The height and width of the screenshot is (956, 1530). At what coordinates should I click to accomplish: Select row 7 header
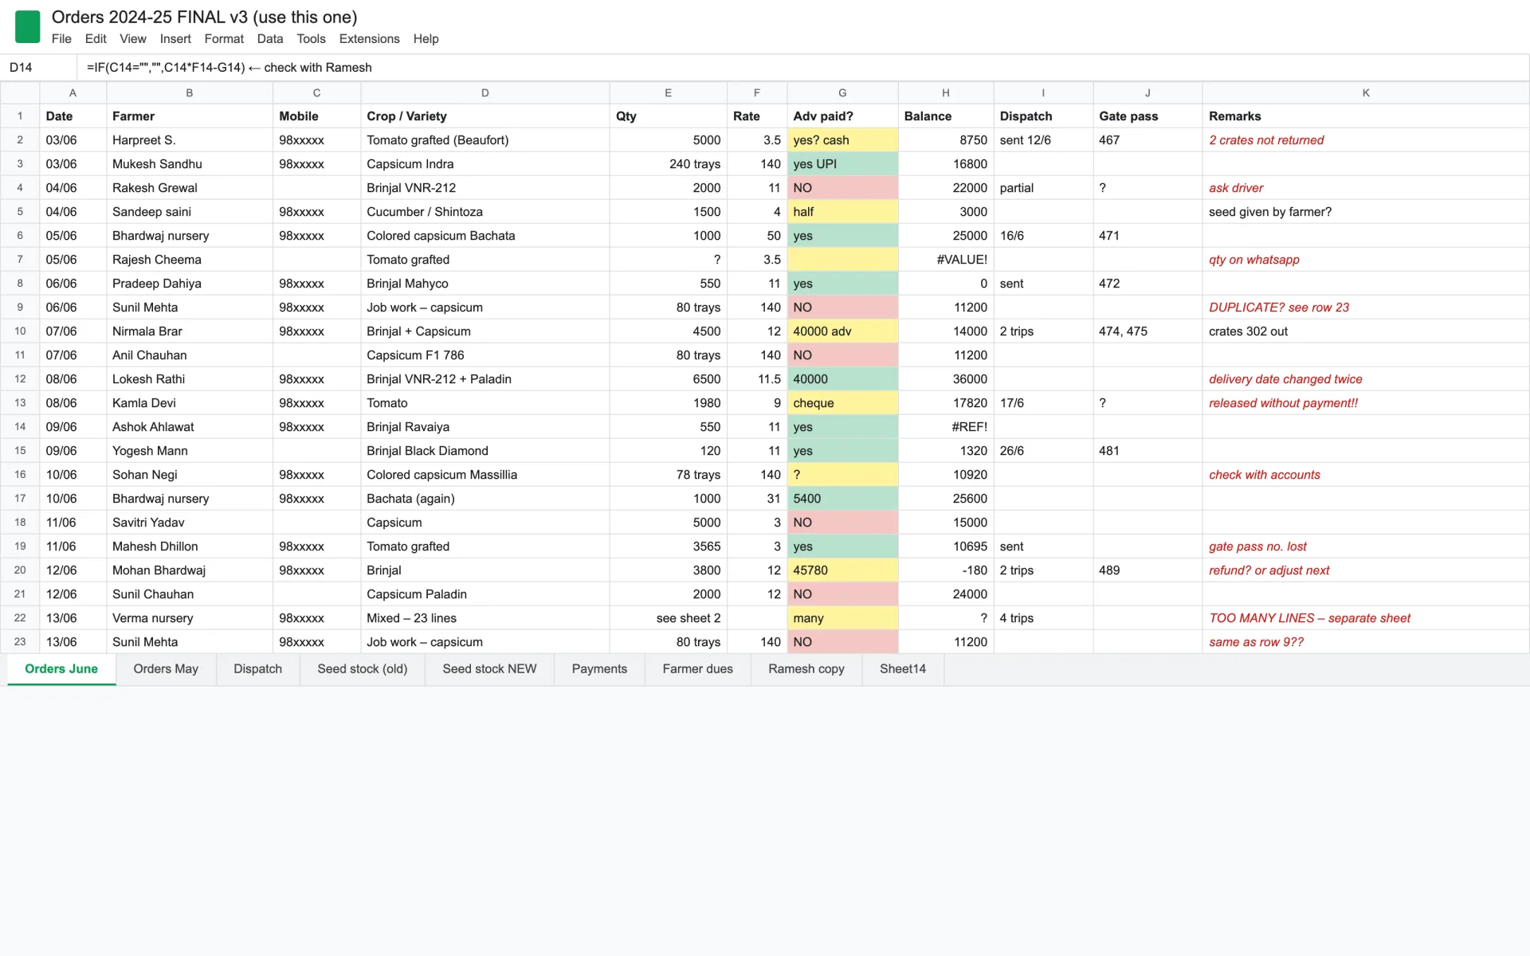click(x=20, y=260)
